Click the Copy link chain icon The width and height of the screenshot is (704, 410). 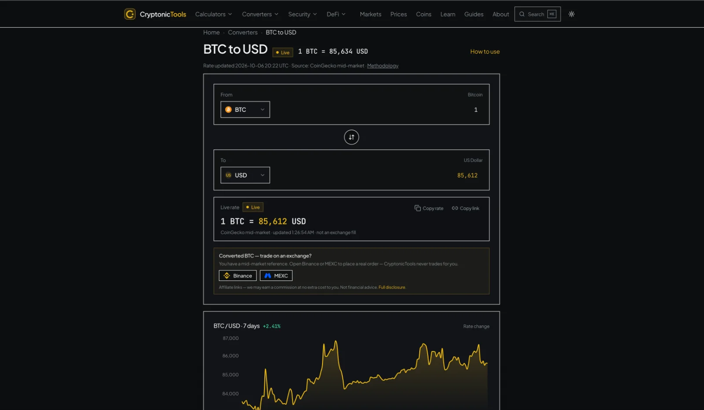click(455, 208)
